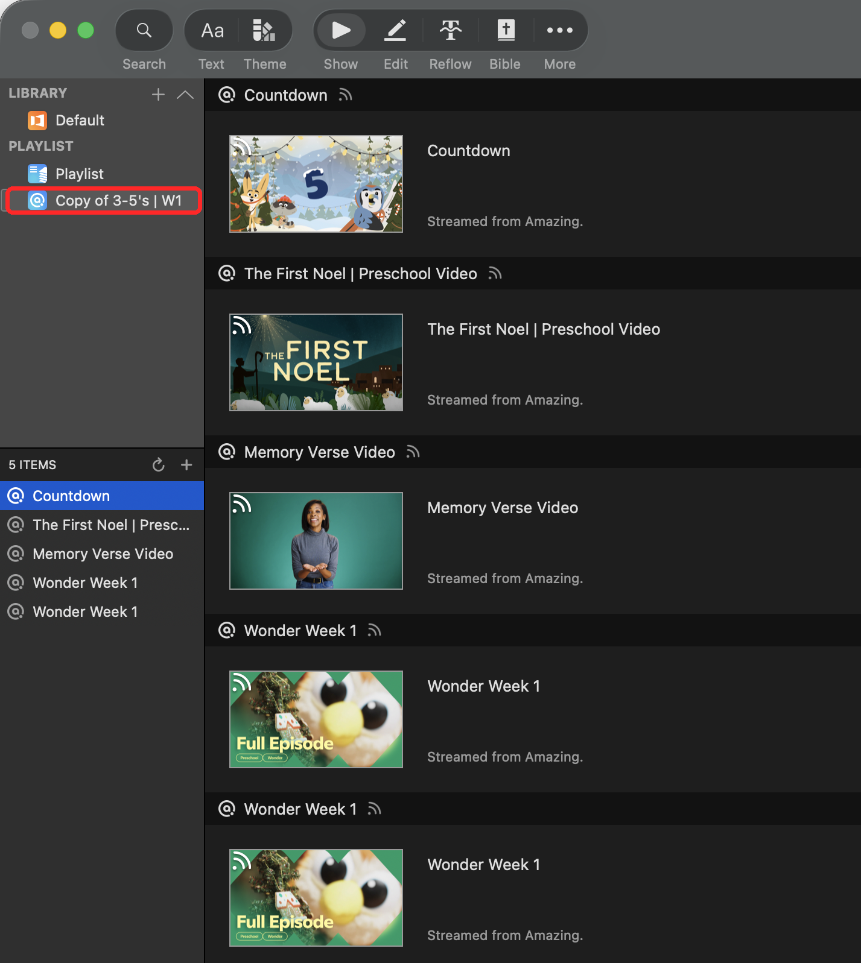Screen dimensions: 861x963
Task: Click second Wonder Week 1 Full Episode thumbnail
Action: tap(316, 898)
